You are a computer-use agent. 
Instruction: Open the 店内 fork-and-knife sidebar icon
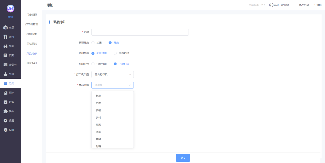click(x=5, y=37)
